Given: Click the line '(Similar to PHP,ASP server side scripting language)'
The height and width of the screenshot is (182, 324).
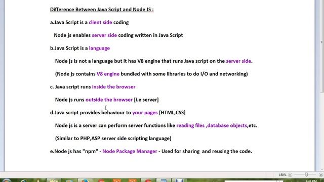Looking at the screenshot, I should pyautogui.click(x=113, y=139).
